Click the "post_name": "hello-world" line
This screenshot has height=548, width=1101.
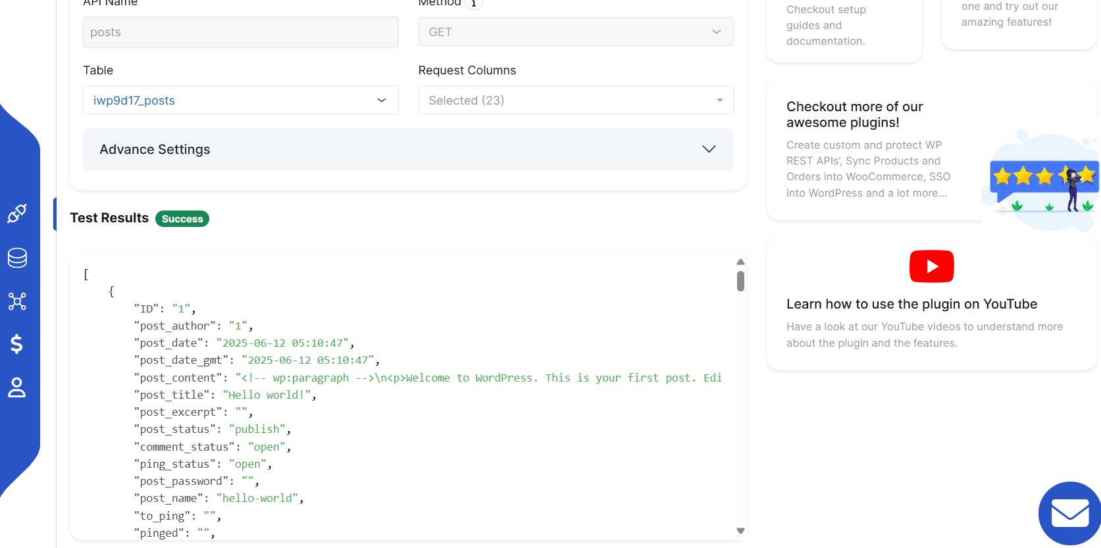[219, 498]
